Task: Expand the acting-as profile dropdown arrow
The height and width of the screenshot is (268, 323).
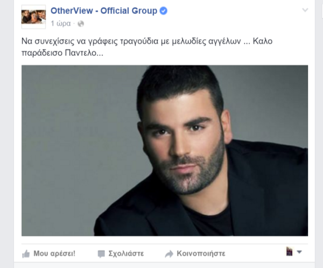Action: tap(299, 252)
